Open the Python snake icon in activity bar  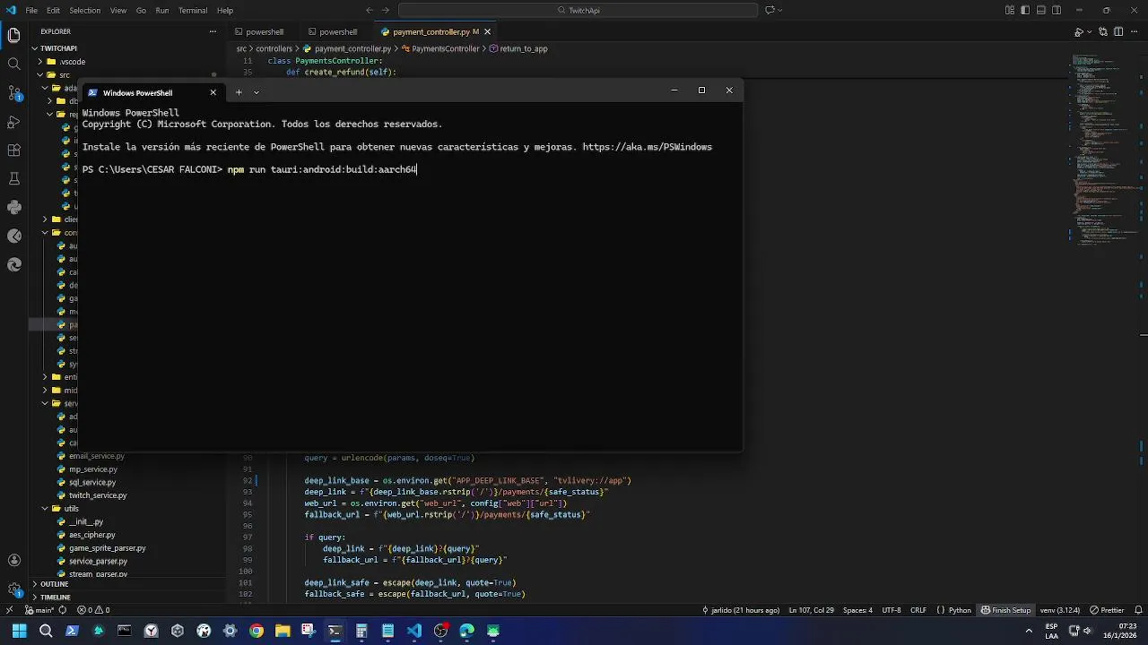(13, 207)
